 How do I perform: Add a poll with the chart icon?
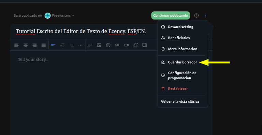135,45
